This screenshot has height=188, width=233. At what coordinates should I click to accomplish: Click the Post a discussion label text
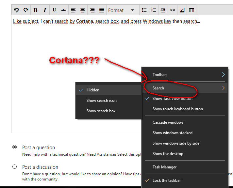click(x=40, y=167)
